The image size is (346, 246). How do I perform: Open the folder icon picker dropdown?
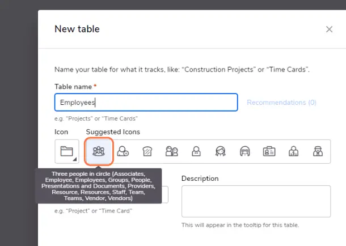pos(67,151)
